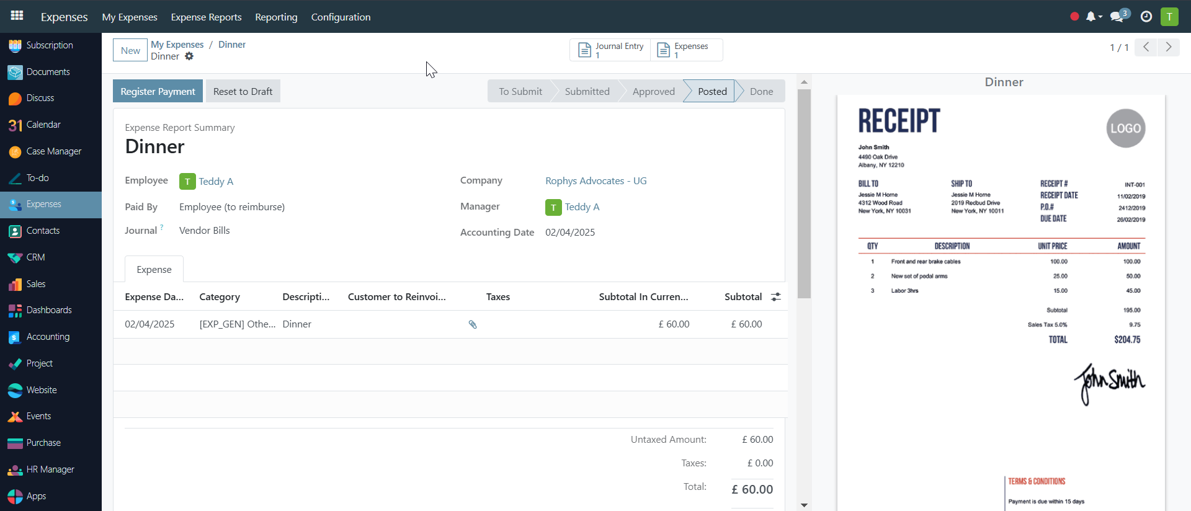The width and height of the screenshot is (1191, 511).
Task: Click the Submitted status stage
Action: point(587,91)
